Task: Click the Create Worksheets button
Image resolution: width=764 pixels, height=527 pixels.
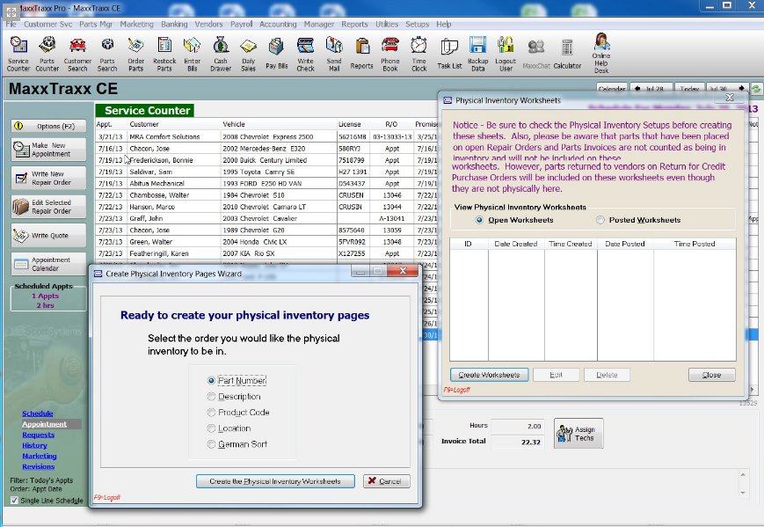Action: 489,375
